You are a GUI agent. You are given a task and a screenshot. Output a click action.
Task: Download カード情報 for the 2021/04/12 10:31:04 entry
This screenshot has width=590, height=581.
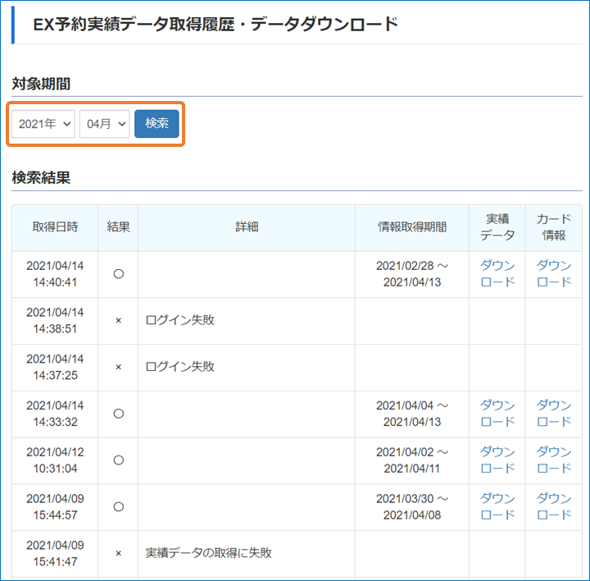coord(554,460)
